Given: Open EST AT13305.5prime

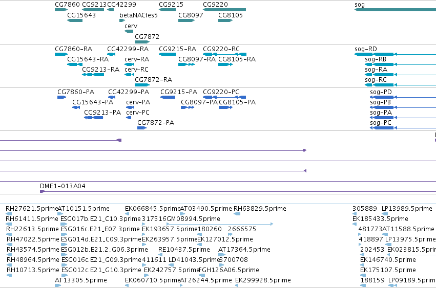Looking at the screenshot, I should pyautogui.click(x=81, y=280).
